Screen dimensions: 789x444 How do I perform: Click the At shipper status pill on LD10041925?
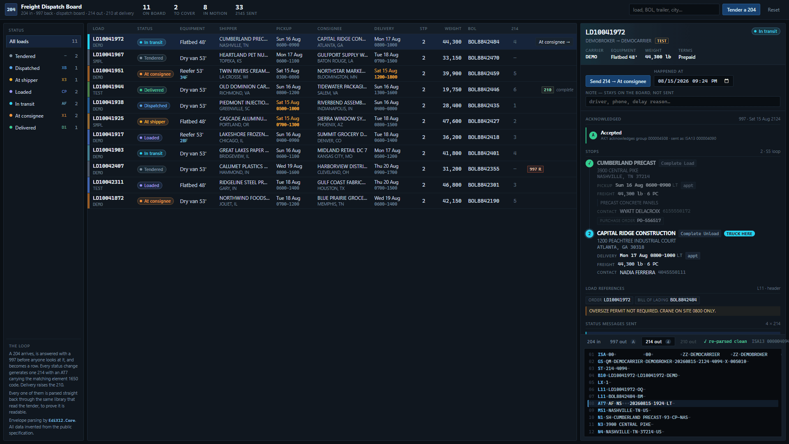[x=152, y=122]
